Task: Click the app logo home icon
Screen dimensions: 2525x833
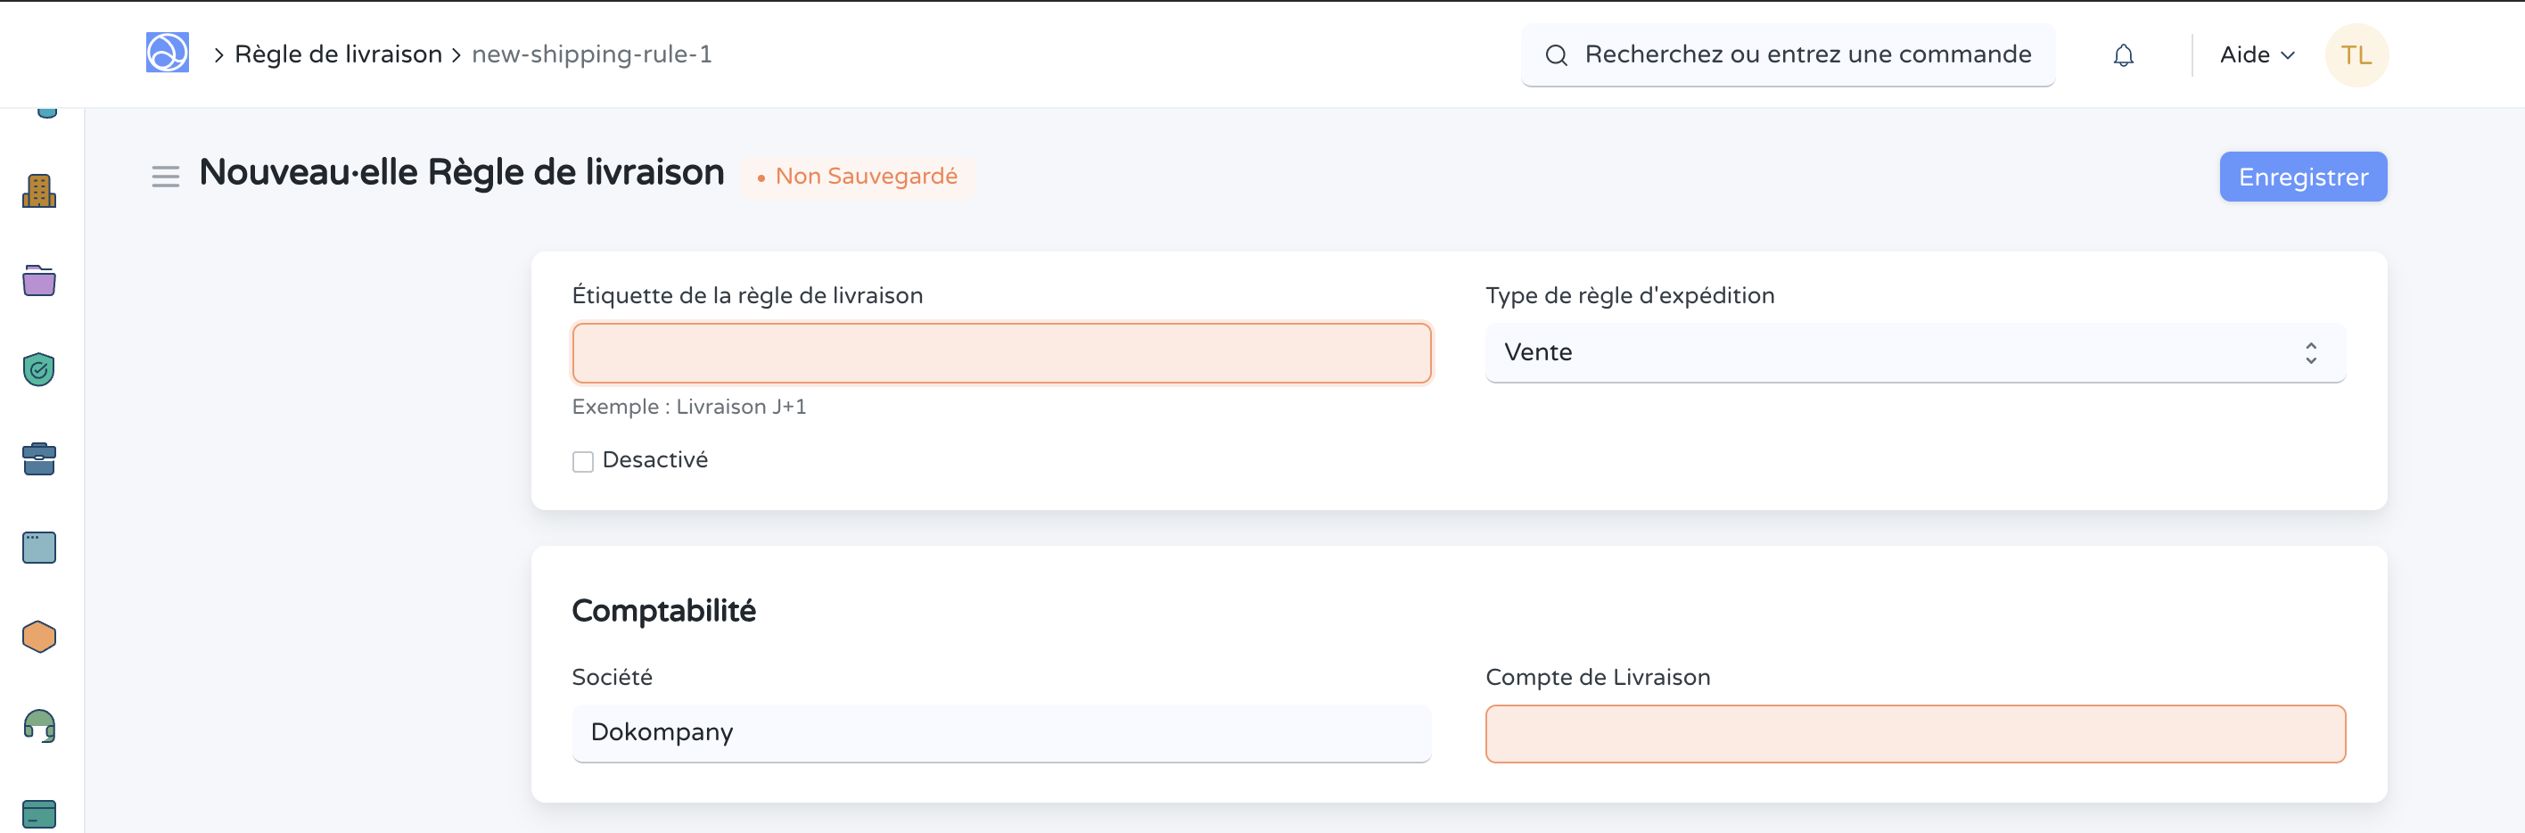Action: 168,53
